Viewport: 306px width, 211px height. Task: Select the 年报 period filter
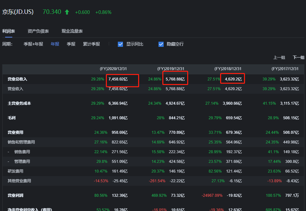[55, 44]
